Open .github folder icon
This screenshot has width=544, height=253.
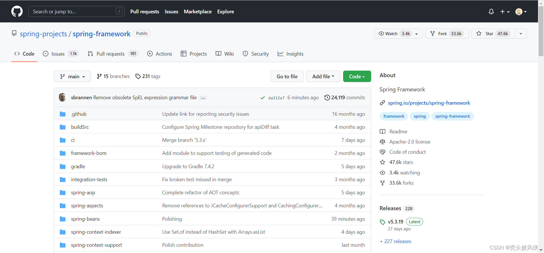pyautogui.click(x=63, y=114)
